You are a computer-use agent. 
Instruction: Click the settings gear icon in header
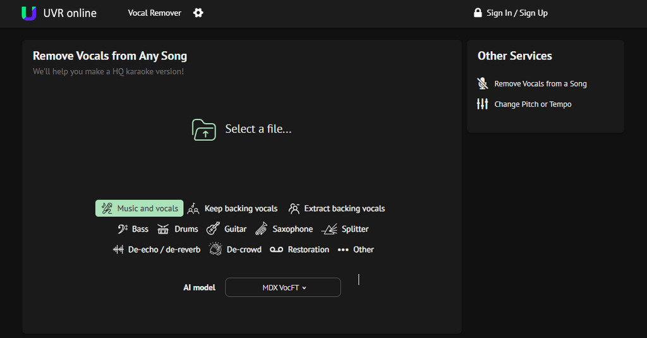point(198,13)
